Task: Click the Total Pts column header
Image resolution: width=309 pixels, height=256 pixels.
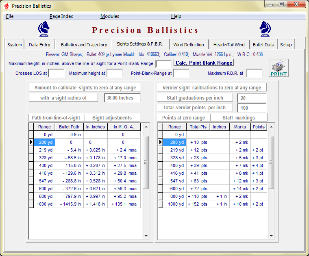Action: (x=198, y=127)
